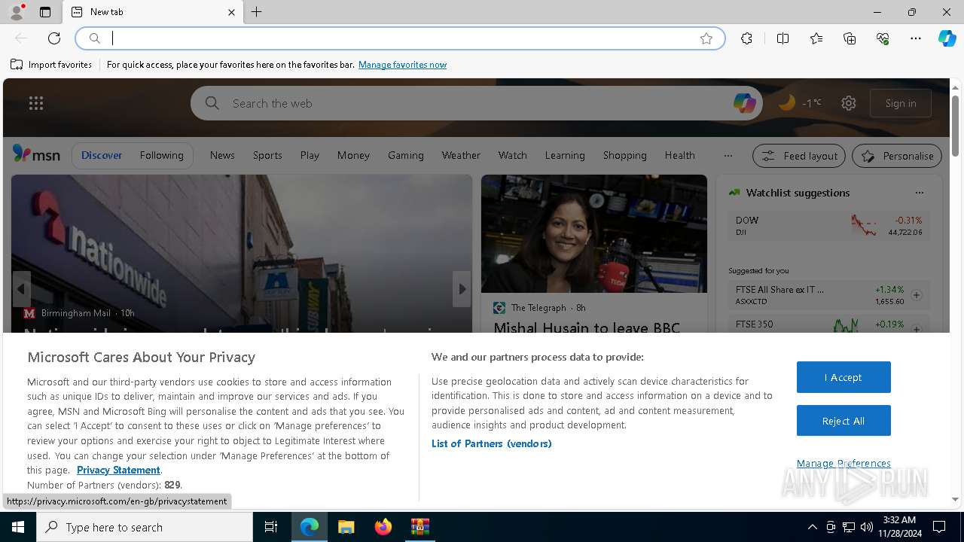Click Copilot icon in web search box

(744, 103)
